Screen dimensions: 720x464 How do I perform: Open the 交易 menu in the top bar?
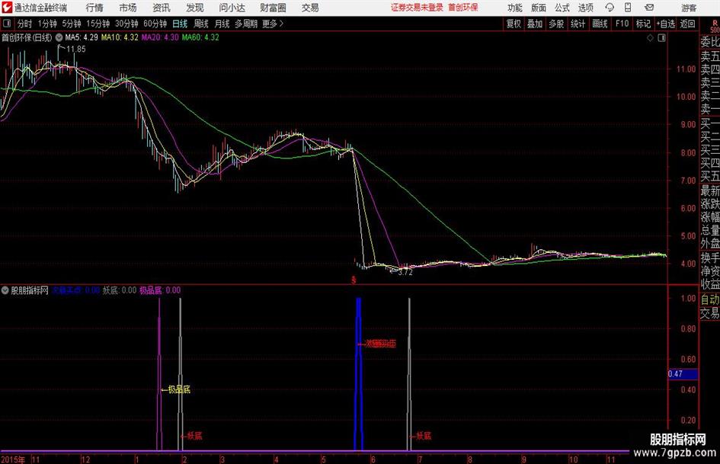[x=310, y=8]
